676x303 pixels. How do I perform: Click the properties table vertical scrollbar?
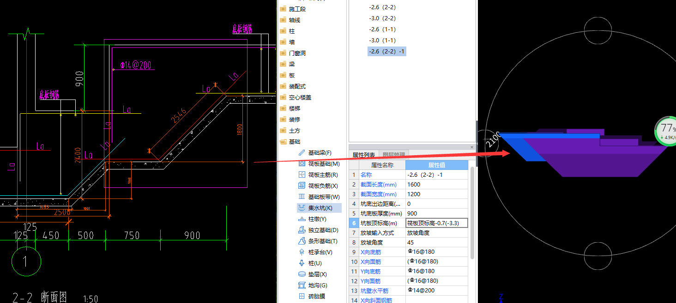point(472,213)
